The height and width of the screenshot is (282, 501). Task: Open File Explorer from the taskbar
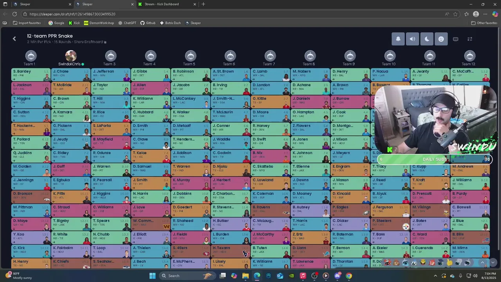click(x=245, y=276)
